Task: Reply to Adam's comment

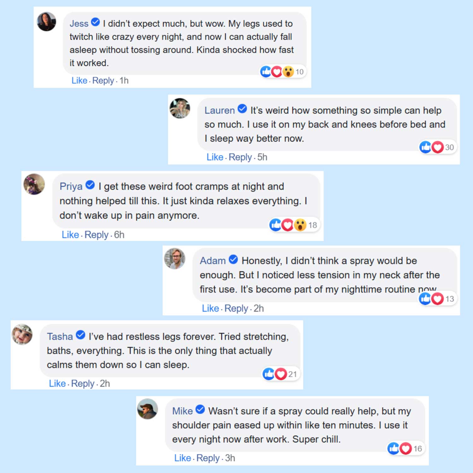Action: (x=236, y=308)
